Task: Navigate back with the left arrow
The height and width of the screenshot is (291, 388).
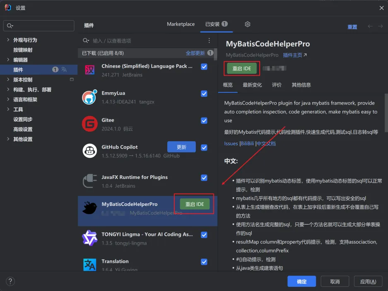Action: tap(370, 26)
